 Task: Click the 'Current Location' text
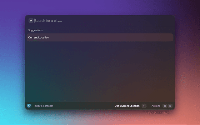coord(38,37)
